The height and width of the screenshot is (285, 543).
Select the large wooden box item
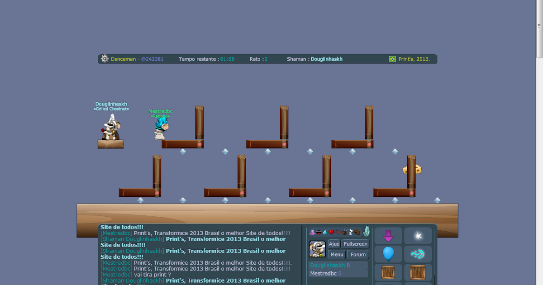pyautogui.click(x=418, y=272)
